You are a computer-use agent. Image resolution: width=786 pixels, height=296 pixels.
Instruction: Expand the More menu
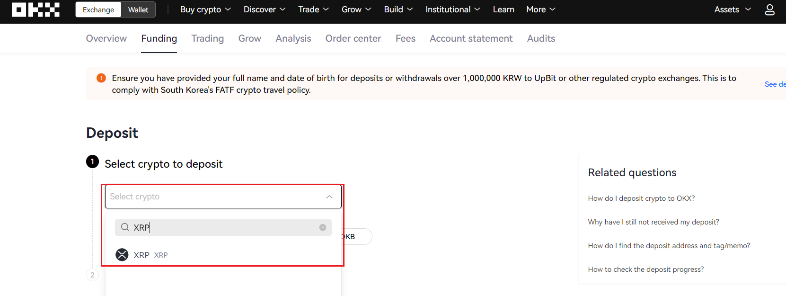tap(541, 9)
